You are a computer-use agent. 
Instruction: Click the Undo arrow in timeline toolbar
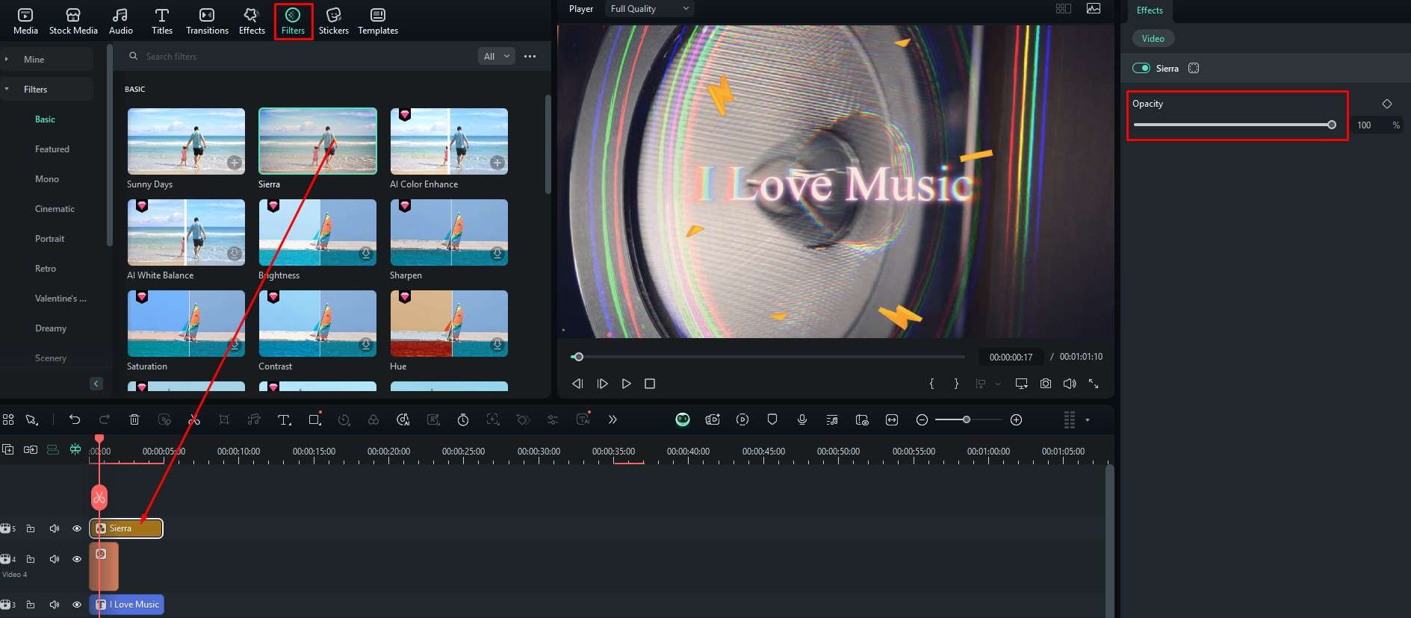75,419
